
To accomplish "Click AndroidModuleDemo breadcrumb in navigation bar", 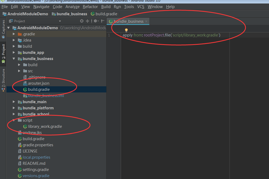I will [25, 14].
